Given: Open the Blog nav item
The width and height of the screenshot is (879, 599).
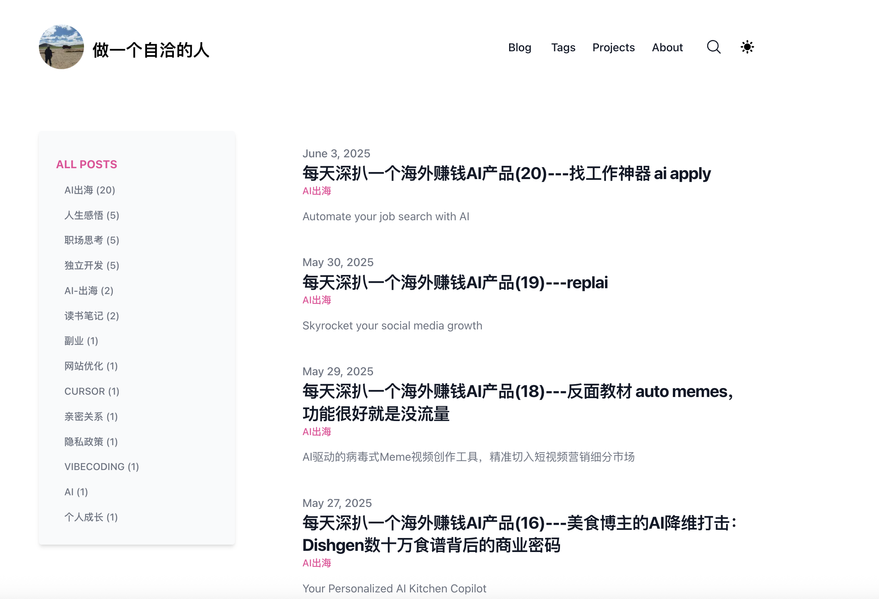Looking at the screenshot, I should tap(520, 47).
